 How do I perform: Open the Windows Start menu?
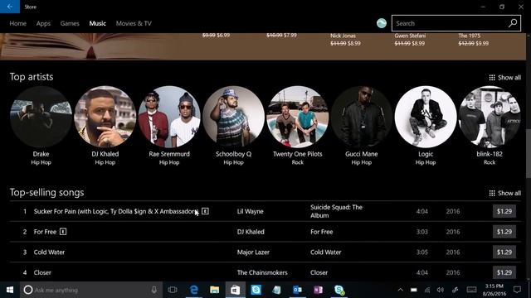tap(10, 290)
